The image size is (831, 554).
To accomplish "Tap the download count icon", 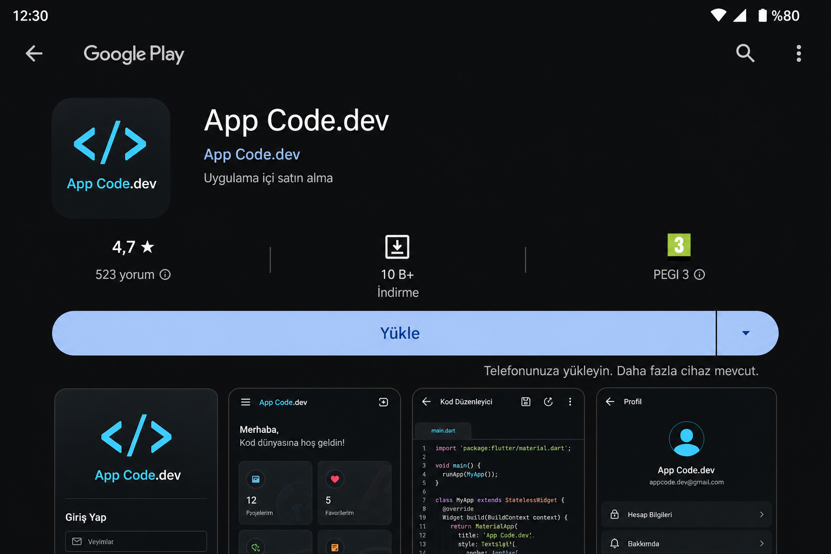I will (x=397, y=247).
